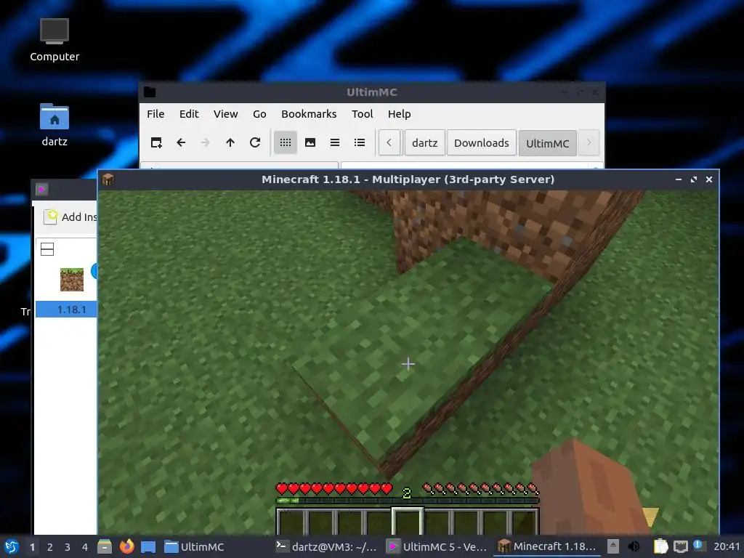Open the network status tray icon

coord(680,546)
